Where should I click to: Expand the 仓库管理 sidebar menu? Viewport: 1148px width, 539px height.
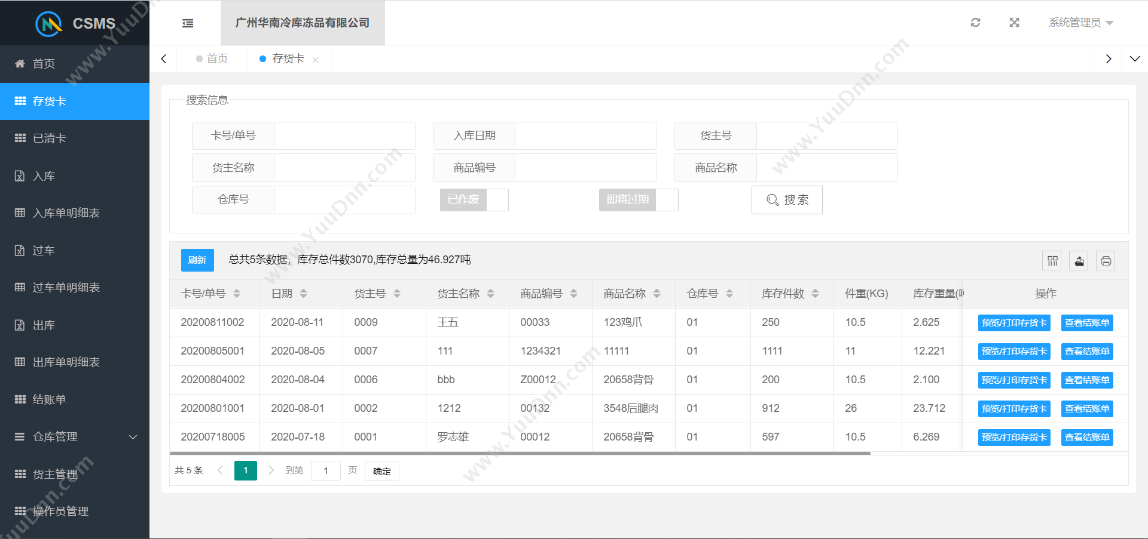pos(75,437)
